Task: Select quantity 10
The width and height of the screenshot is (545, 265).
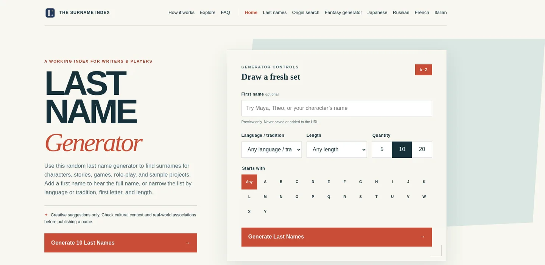Action: coord(402,149)
